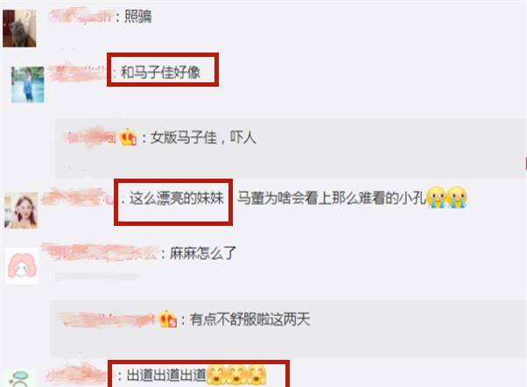Select the comment text 和马子佳好像
The height and width of the screenshot is (387, 527).
click(161, 72)
